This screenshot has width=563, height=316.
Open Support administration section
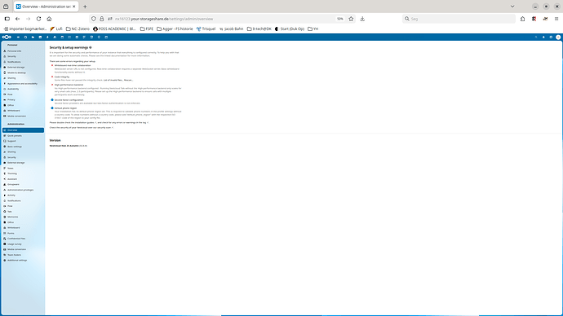[23, 141]
